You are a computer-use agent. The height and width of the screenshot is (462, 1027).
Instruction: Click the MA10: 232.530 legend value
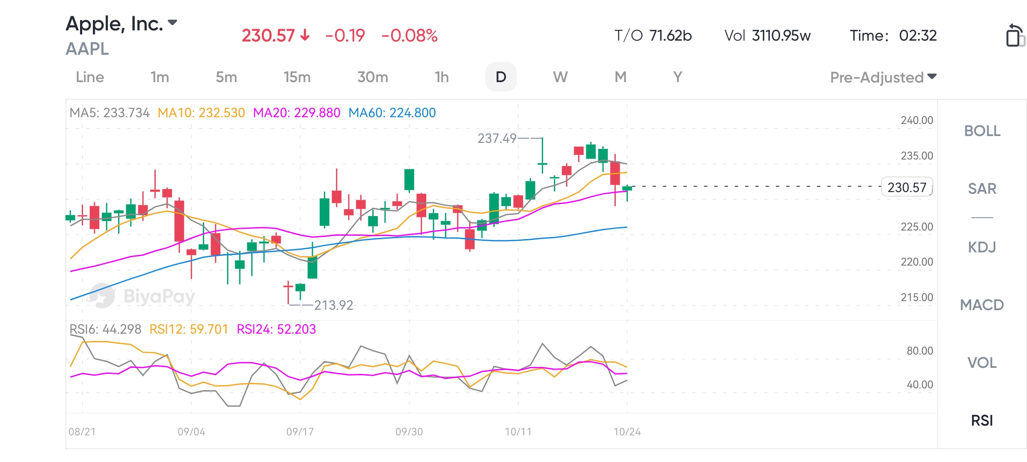201,113
